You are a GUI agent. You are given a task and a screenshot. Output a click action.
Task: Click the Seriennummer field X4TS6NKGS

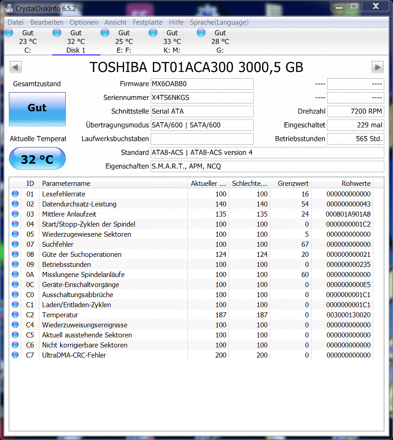202,98
